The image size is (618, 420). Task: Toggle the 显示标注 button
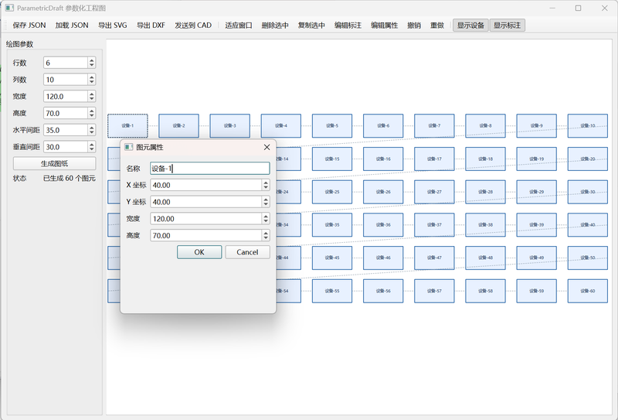508,26
